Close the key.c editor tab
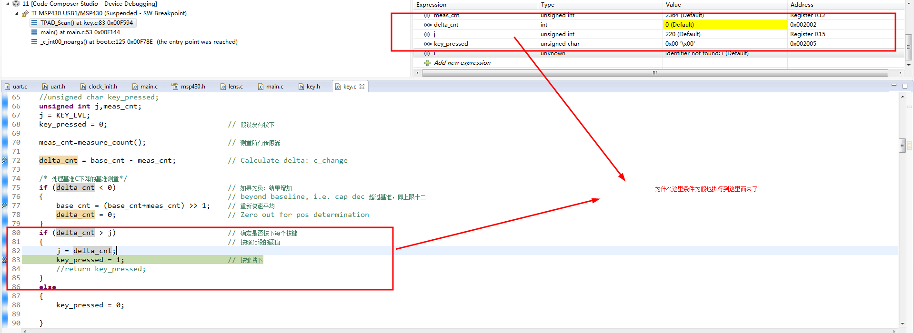 point(362,87)
